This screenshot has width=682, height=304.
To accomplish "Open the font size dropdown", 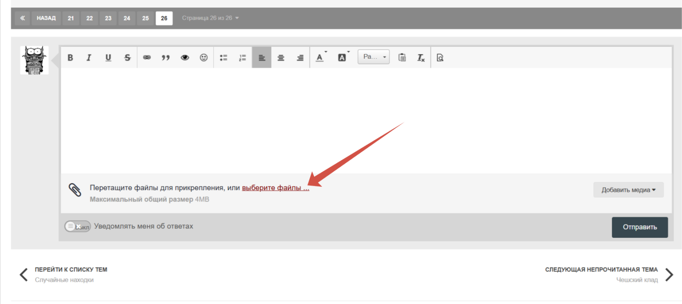I will 374,57.
